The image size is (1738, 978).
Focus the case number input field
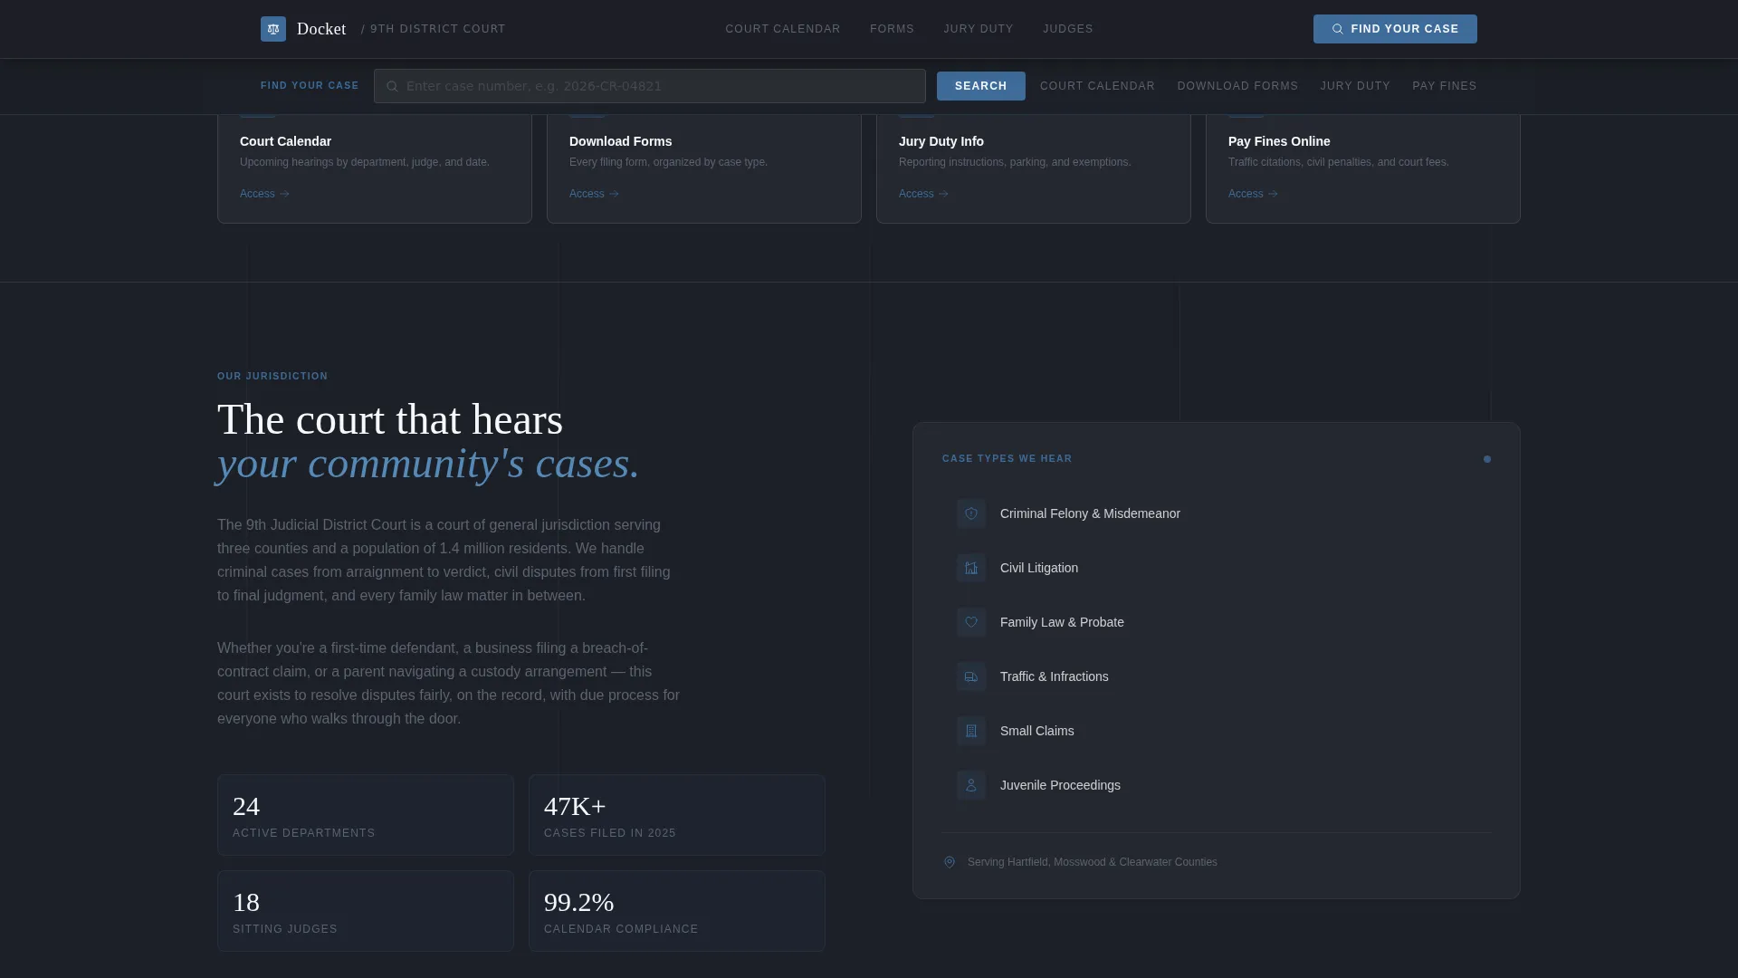pyautogui.click(x=650, y=86)
